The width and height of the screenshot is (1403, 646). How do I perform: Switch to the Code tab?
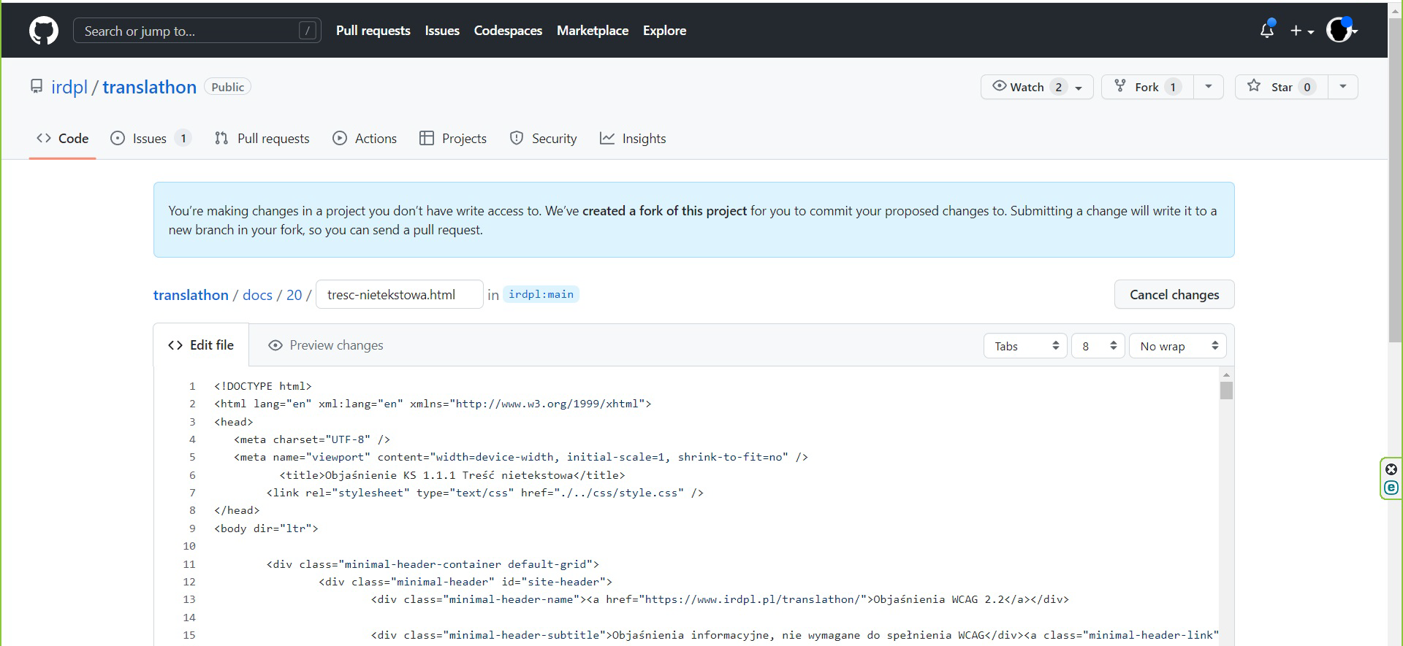point(63,139)
